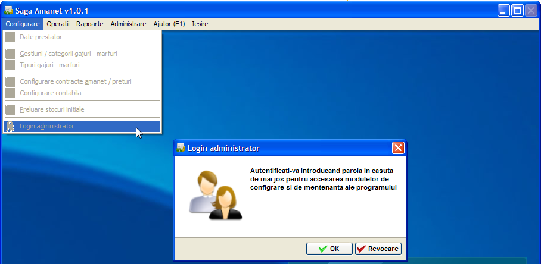The width and height of the screenshot is (541, 264).
Task: Click the icon beside Configurare contracte amanet
Action: (10, 81)
